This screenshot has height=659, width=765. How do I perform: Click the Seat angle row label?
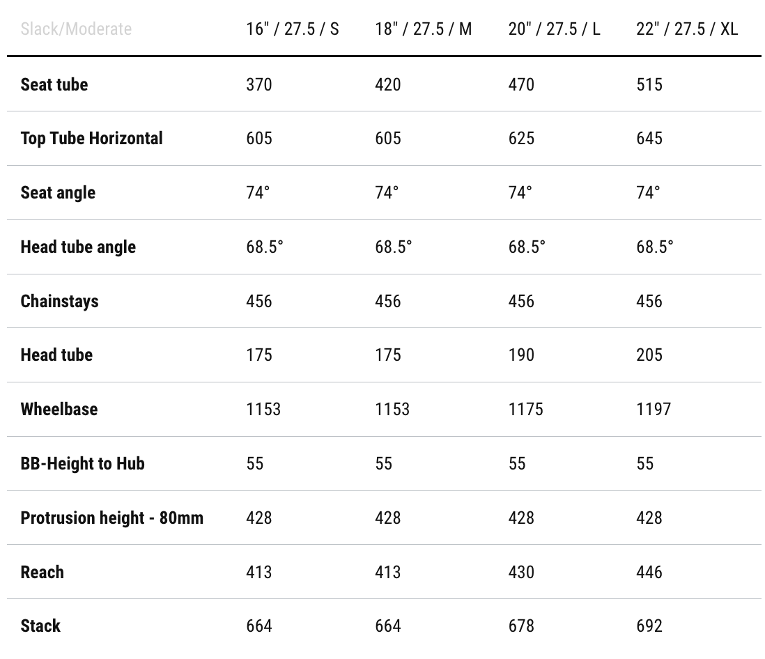click(x=58, y=192)
